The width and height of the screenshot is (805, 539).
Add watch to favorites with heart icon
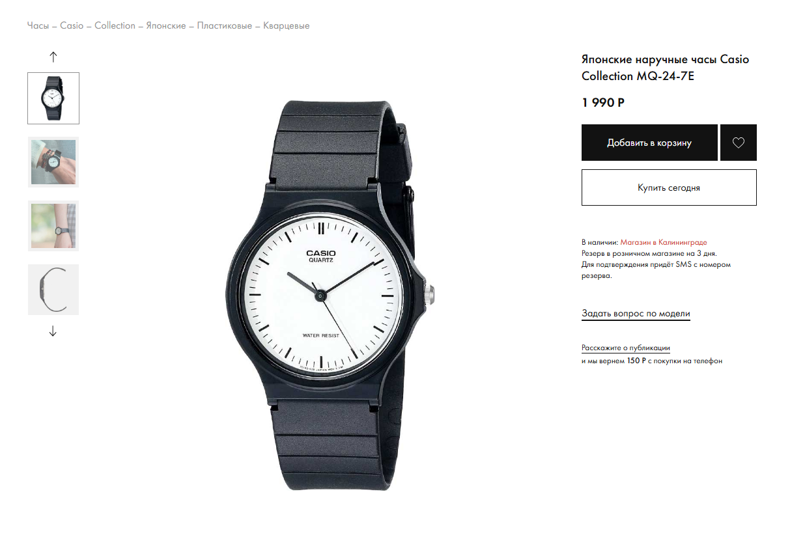[x=738, y=143]
